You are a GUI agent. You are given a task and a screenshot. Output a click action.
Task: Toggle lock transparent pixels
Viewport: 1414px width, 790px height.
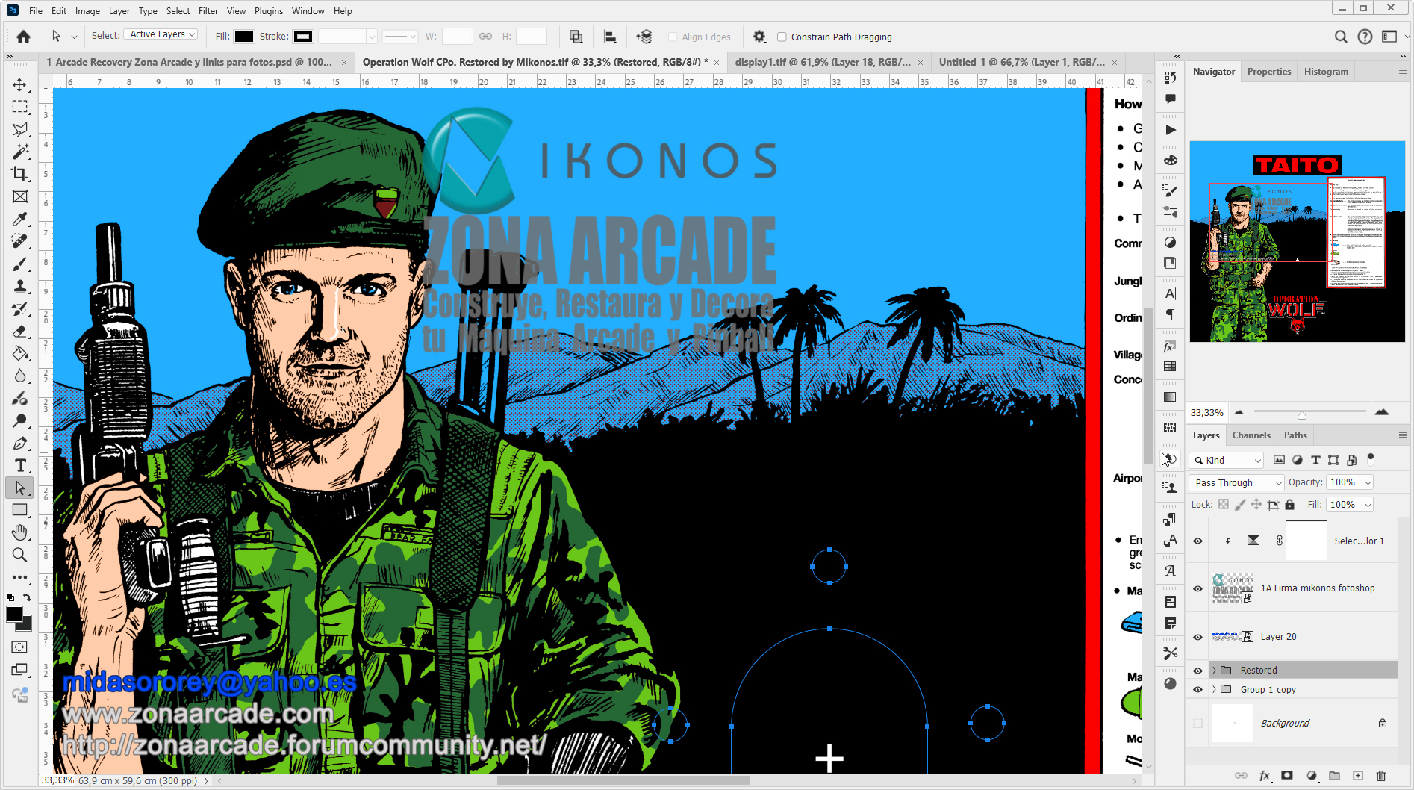click(x=1224, y=505)
